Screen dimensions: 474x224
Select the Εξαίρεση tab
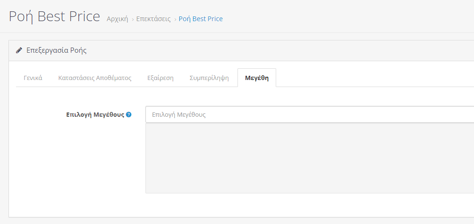coord(161,78)
